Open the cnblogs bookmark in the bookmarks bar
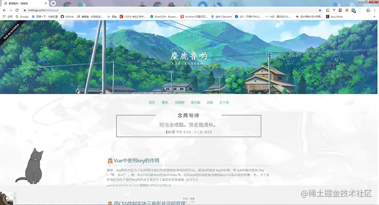The width and height of the screenshot is (379, 205). pos(90,17)
